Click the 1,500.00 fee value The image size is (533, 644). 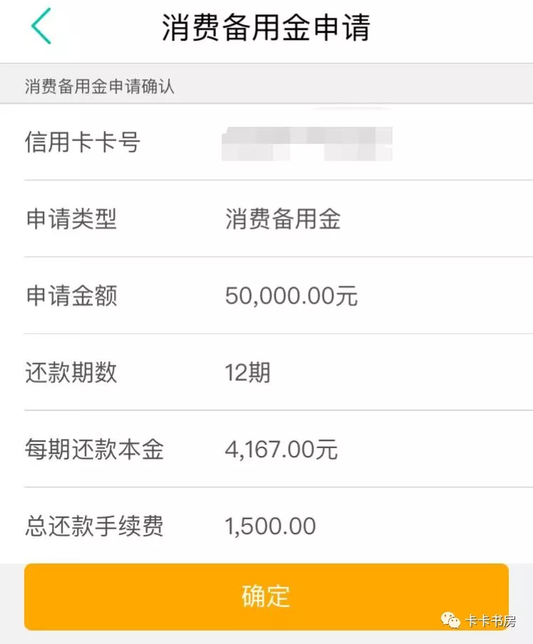[x=270, y=526]
